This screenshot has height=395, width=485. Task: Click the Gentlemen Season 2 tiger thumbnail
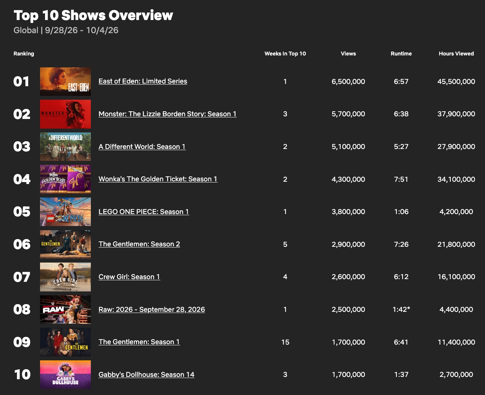click(x=65, y=244)
